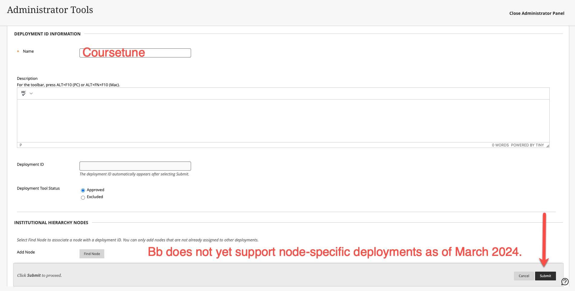This screenshot has height=291, width=575.
Task: Click the Deployment ID input field
Action: tap(135, 166)
